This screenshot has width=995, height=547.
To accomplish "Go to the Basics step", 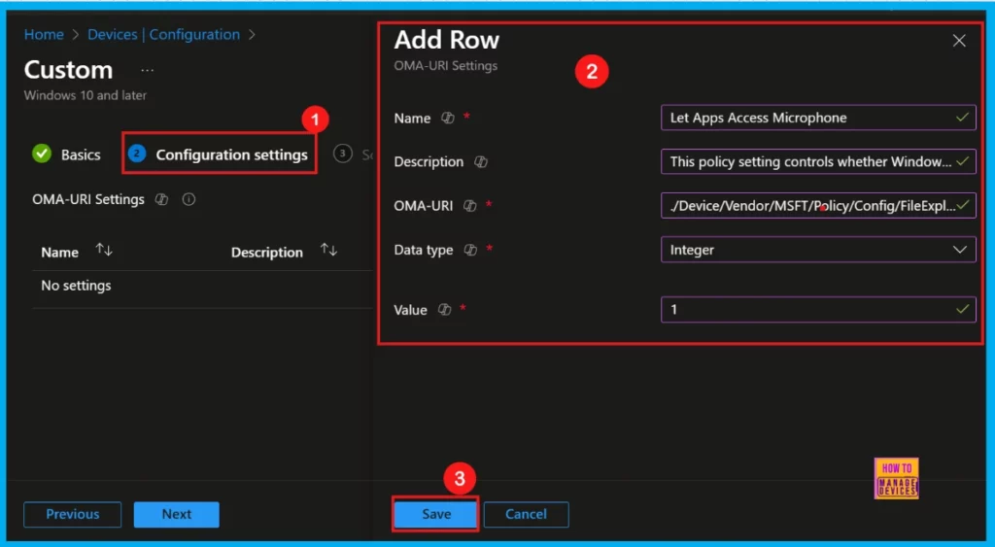I will pos(67,154).
